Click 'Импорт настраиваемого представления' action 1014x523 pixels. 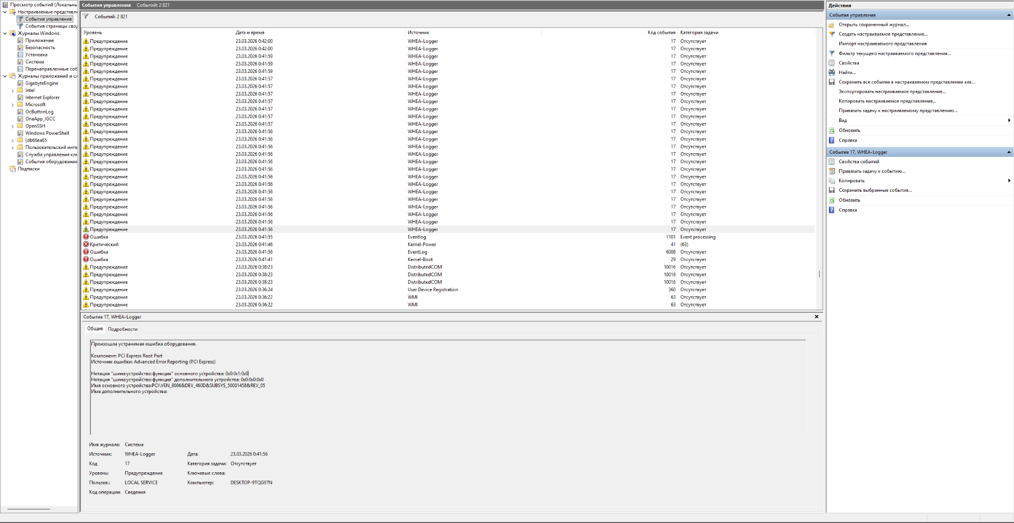coord(882,44)
